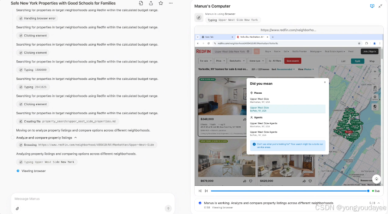This screenshot has width=388, height=214.
Task: Click the playback progress slider handle
Action: [x=368, y=191]
